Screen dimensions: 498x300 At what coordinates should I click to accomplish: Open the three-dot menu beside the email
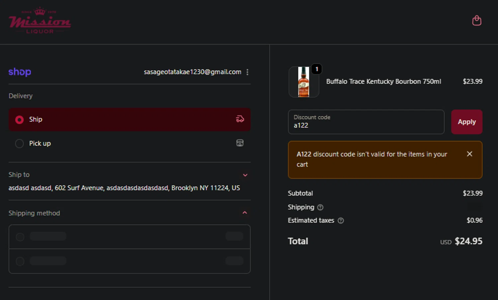pyautogui.click(x=247, y=72)
